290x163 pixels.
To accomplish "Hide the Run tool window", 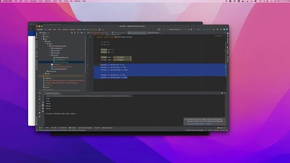I will [x=225, y=93].
